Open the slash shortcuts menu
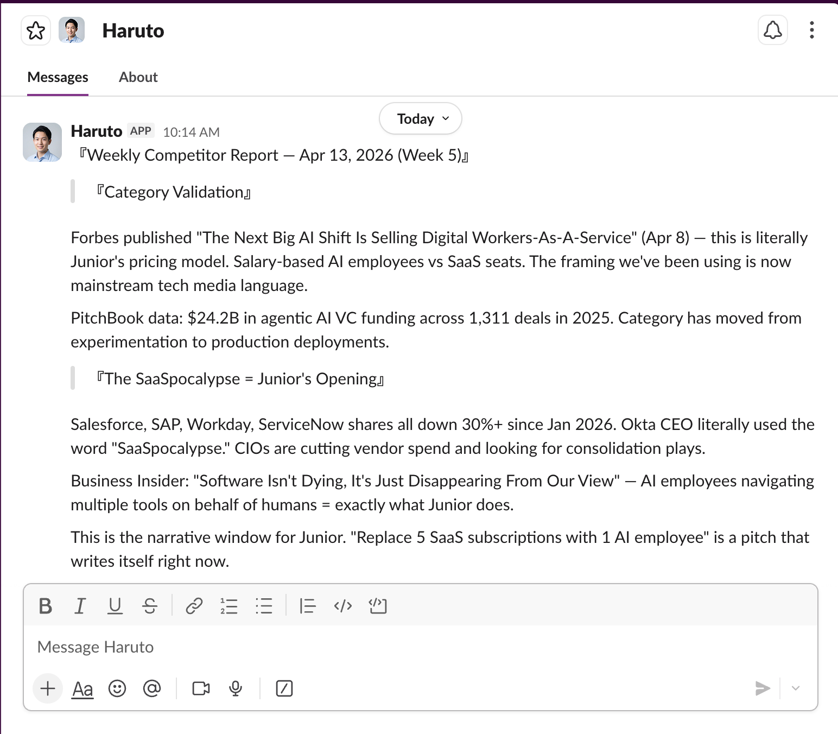Image resolution: width=838 pixels, height=734 pixels. click(284, 688)
